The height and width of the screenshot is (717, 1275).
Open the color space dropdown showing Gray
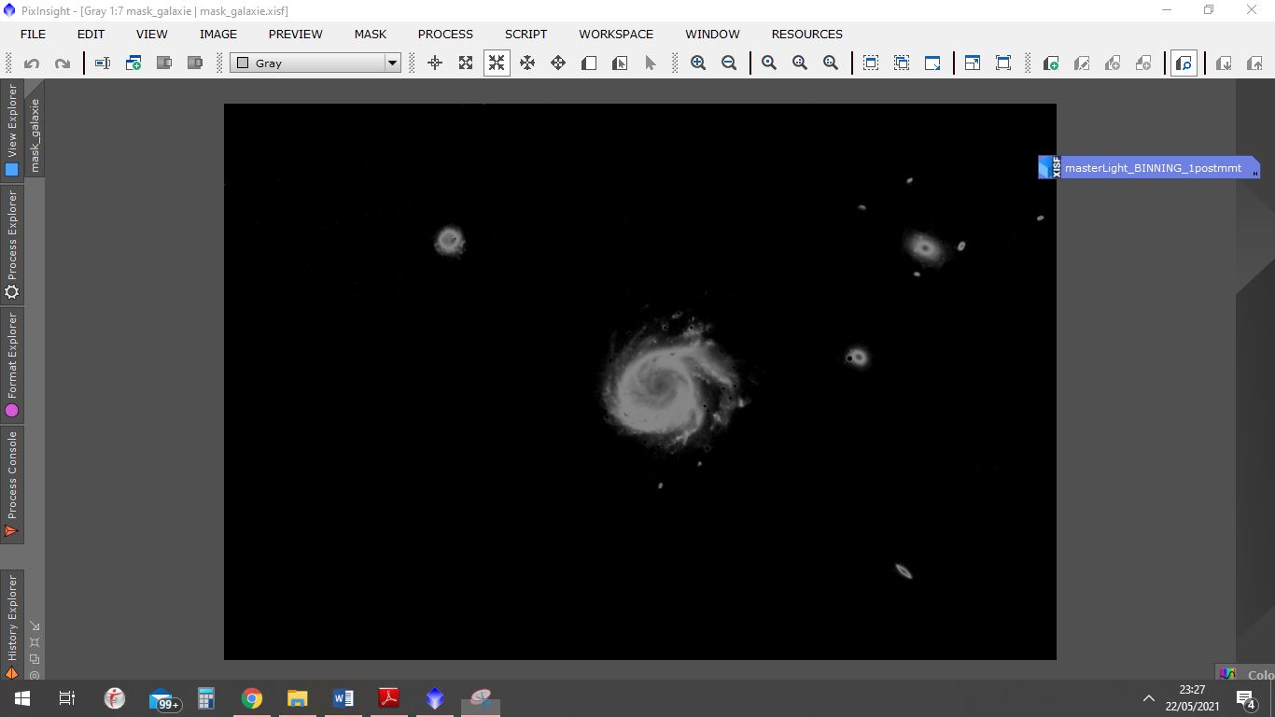(315, 63)
